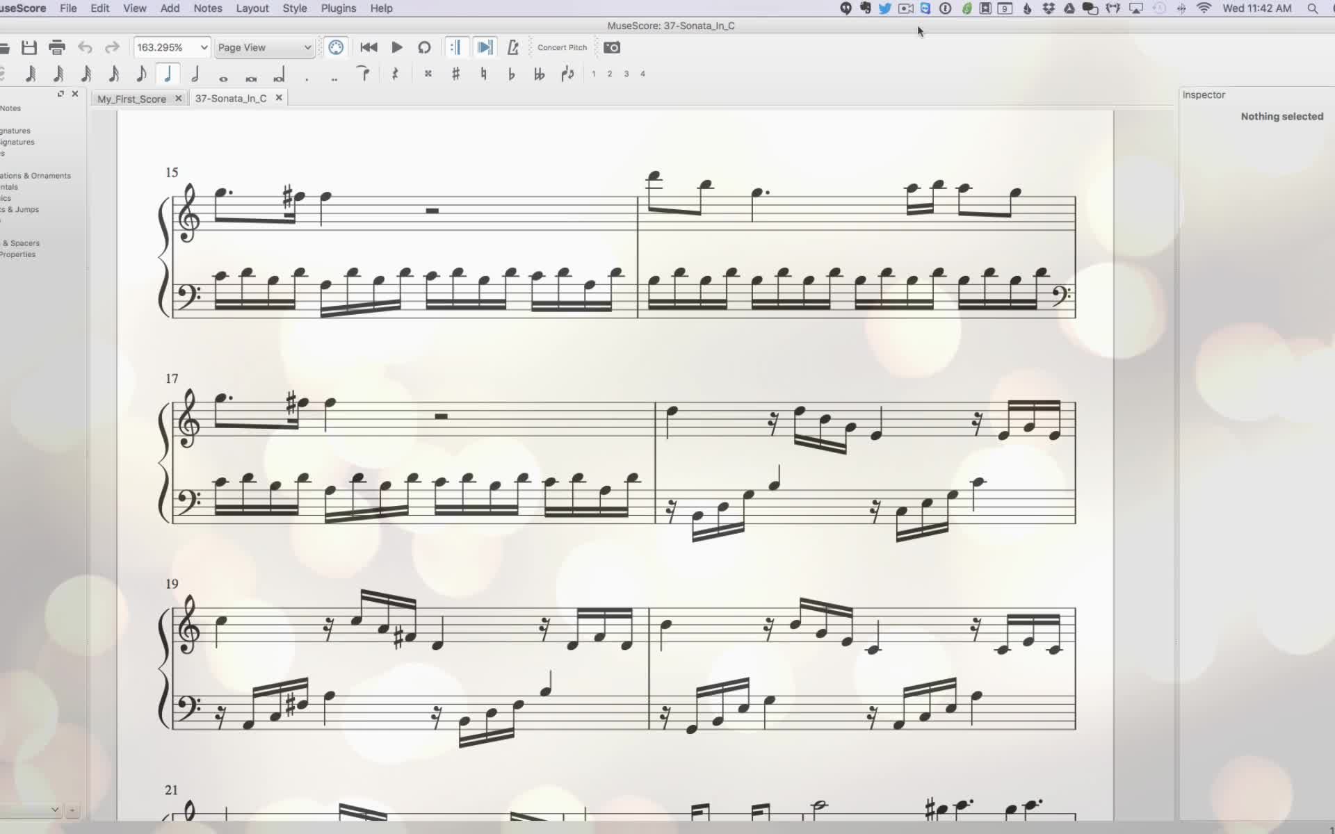Click the plus button below the palettes
Screen dimensions: 1335x834
coord(74,810)
